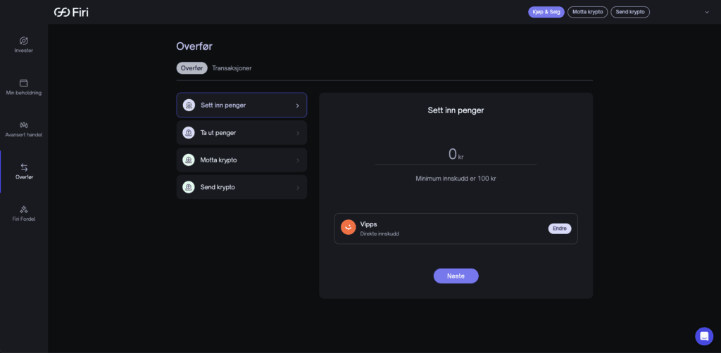Image resolution: width=721 pixels, height=353 pixels.
Task: Expand Motta krypto row chevron
Action: coord(297,160)
